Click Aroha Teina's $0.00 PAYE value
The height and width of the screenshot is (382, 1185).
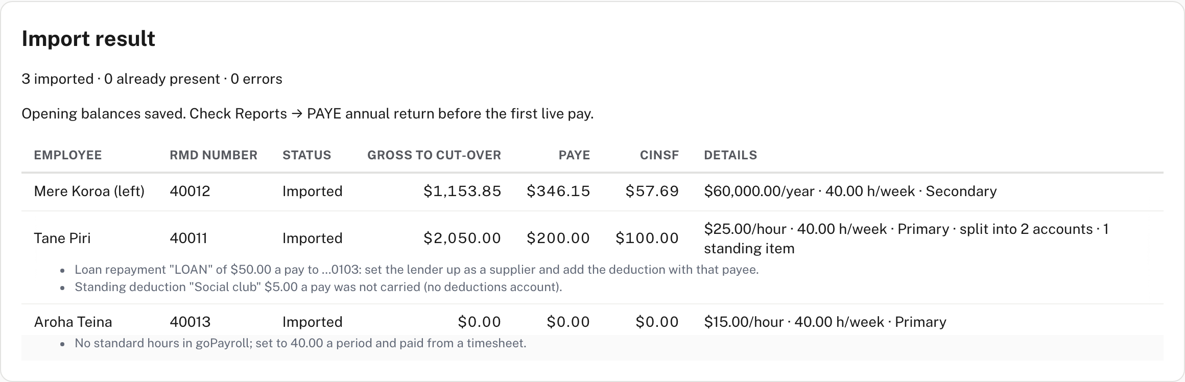(x=568, y=322)
